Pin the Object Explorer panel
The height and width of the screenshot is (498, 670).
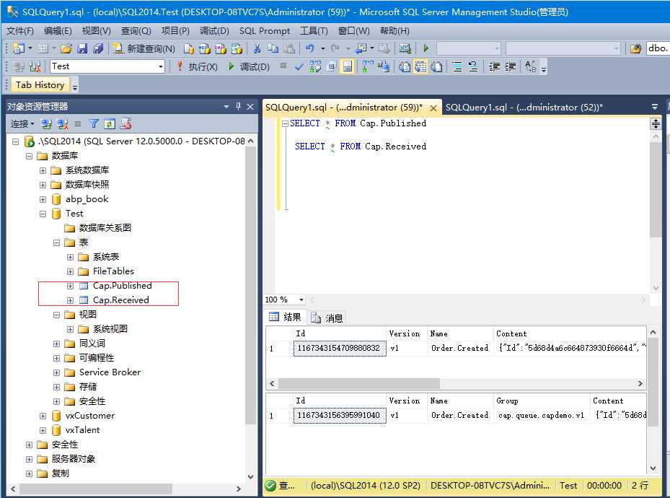click(x=238, y=106)
